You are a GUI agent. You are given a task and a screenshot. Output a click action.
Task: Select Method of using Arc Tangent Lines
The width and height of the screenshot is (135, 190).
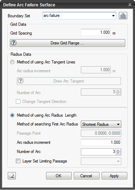click(x=12, y=62)
